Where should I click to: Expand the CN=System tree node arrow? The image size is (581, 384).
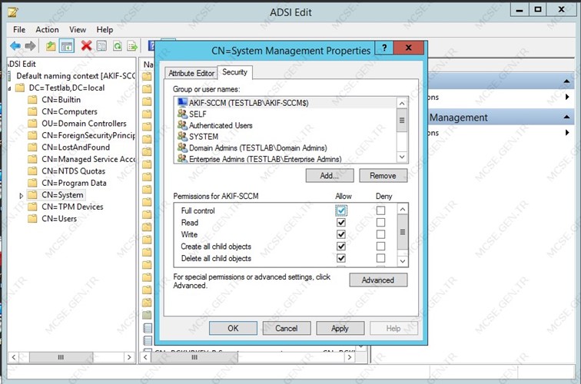click(x=21, y=196)
